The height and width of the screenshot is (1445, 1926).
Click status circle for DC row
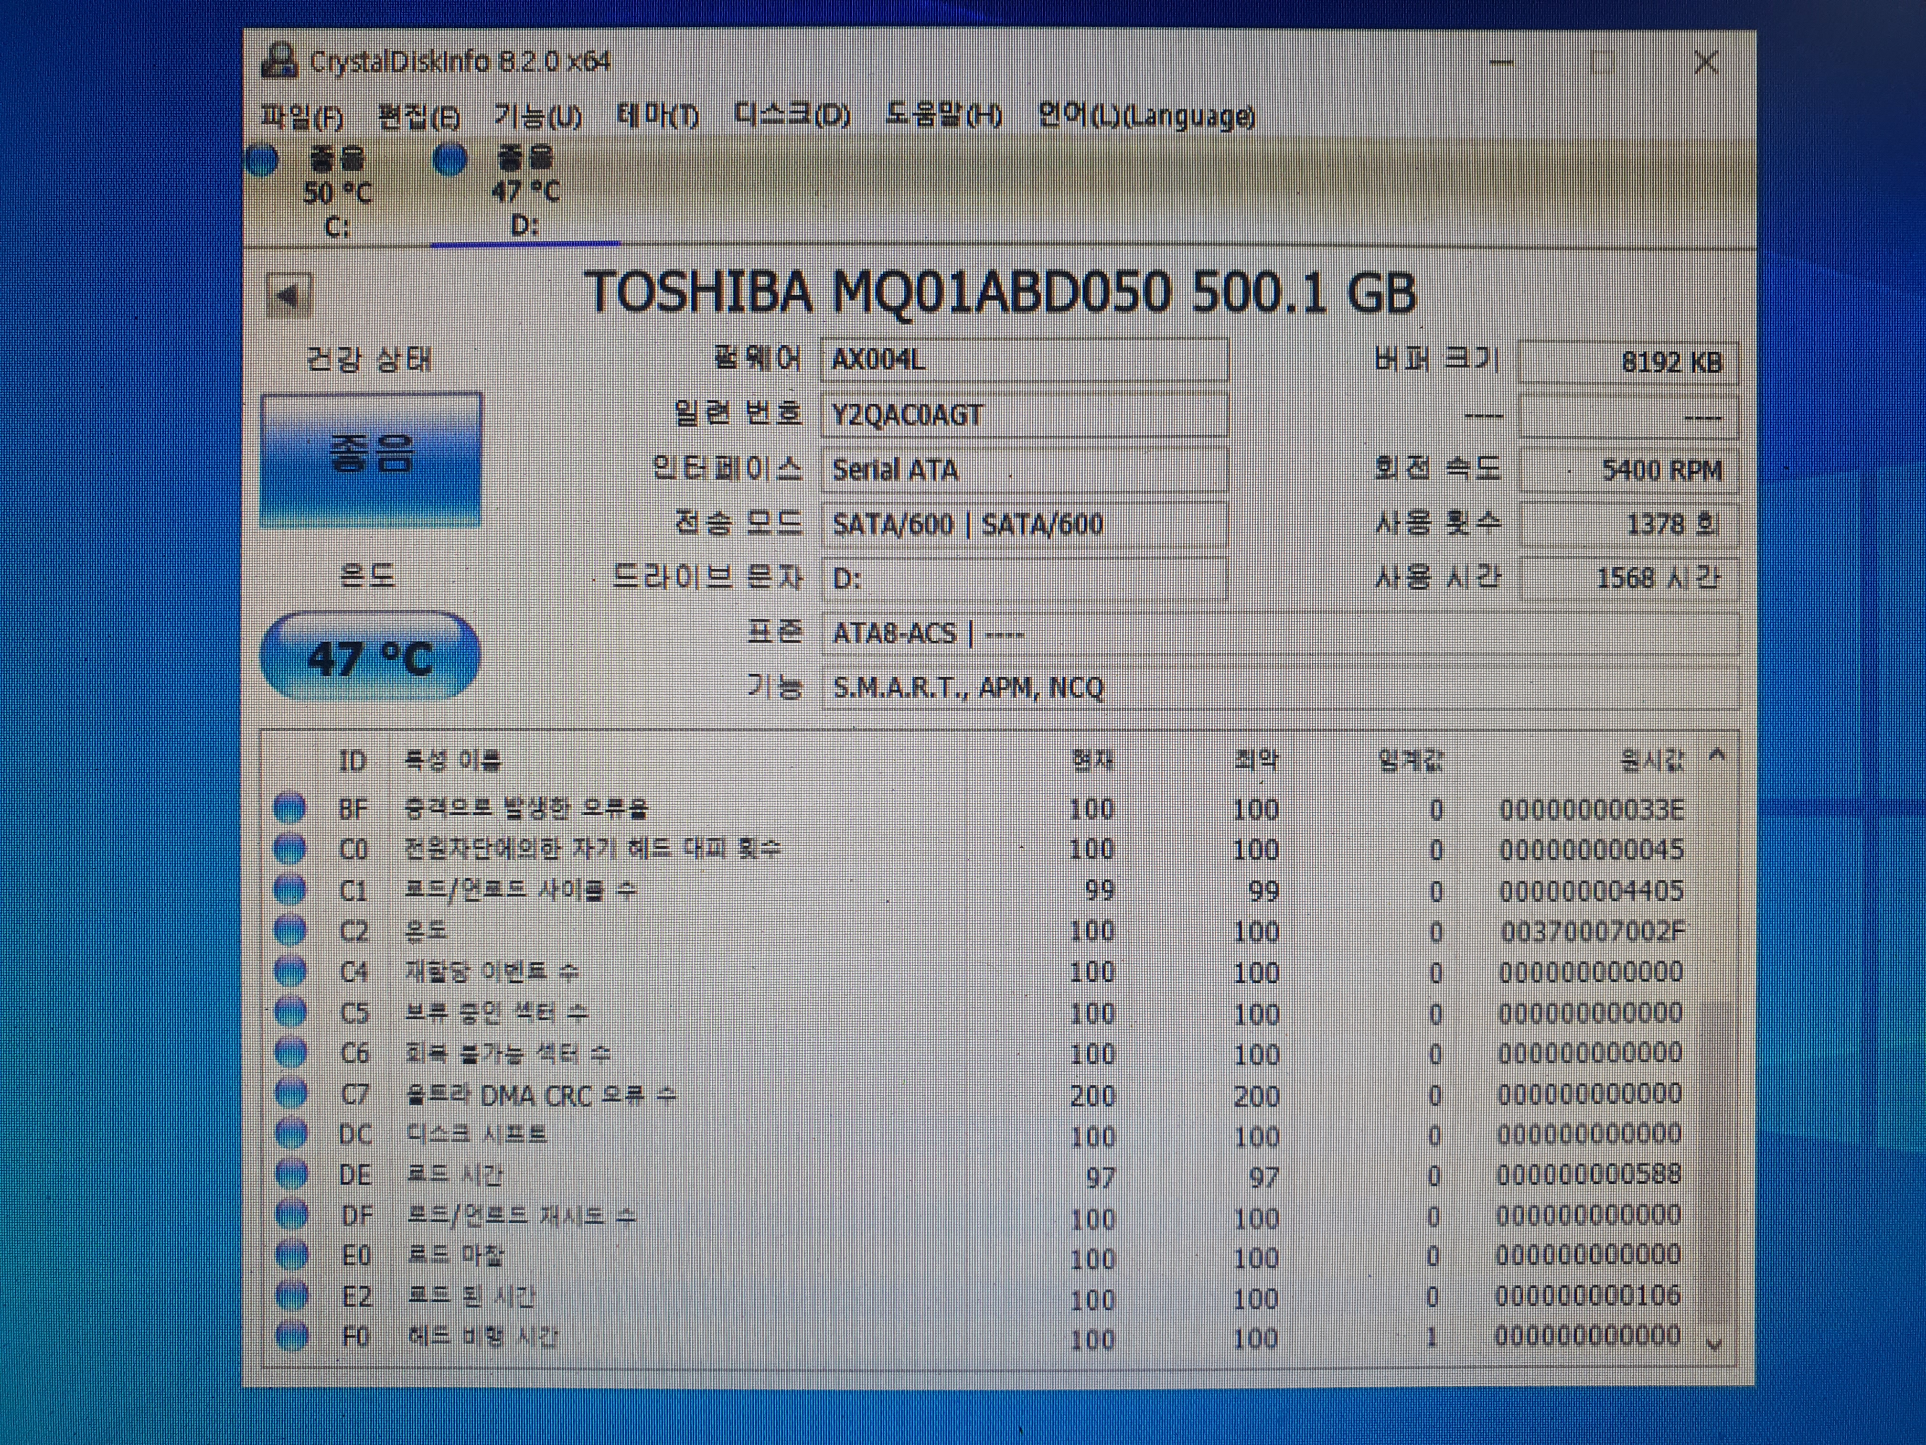(291, 1134)
